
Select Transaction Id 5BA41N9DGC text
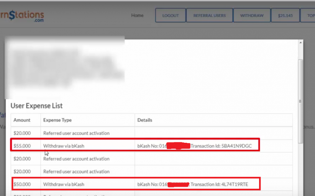point(221,146)
